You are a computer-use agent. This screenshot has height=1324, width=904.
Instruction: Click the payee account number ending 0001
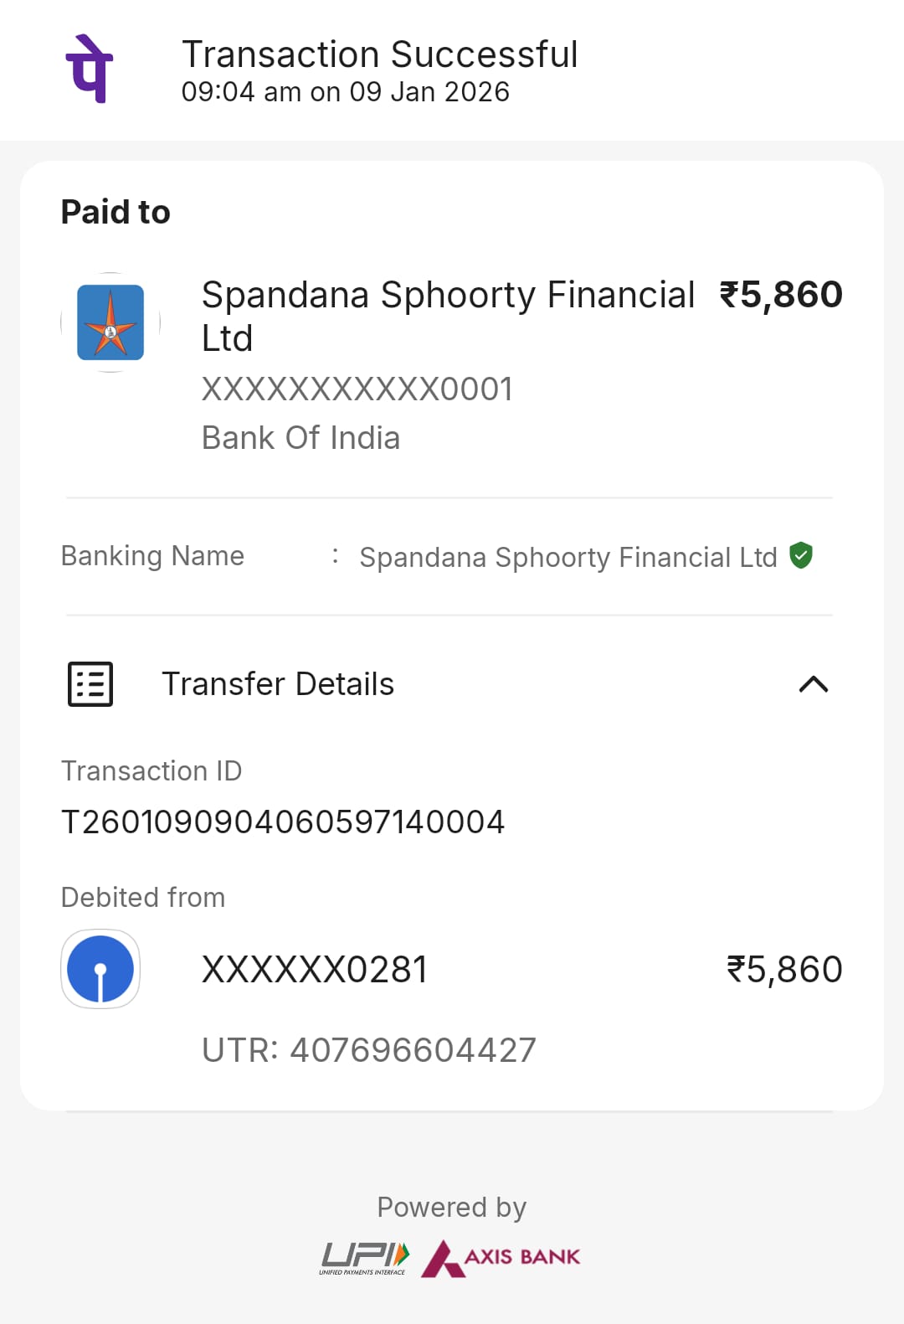coord(357,389)
